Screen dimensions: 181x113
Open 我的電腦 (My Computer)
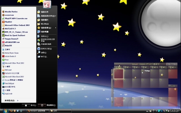click(43, 32)
